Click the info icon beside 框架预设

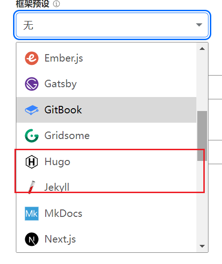pyautogui.click(x=56, y=4)
